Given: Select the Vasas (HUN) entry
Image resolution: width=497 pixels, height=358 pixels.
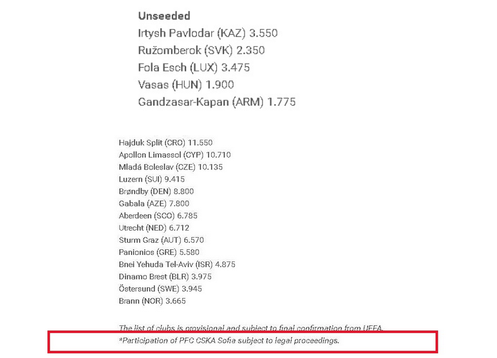Looking at the screenshot, I should (x=185, y=85).
